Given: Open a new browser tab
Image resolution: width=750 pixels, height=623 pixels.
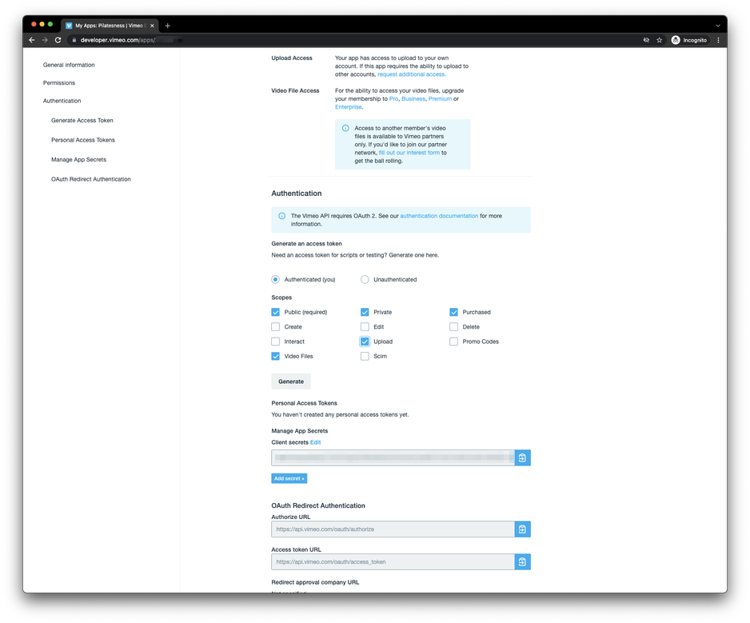Looking at the screenshot, I should pyautogui.click(x=167, y=26).
